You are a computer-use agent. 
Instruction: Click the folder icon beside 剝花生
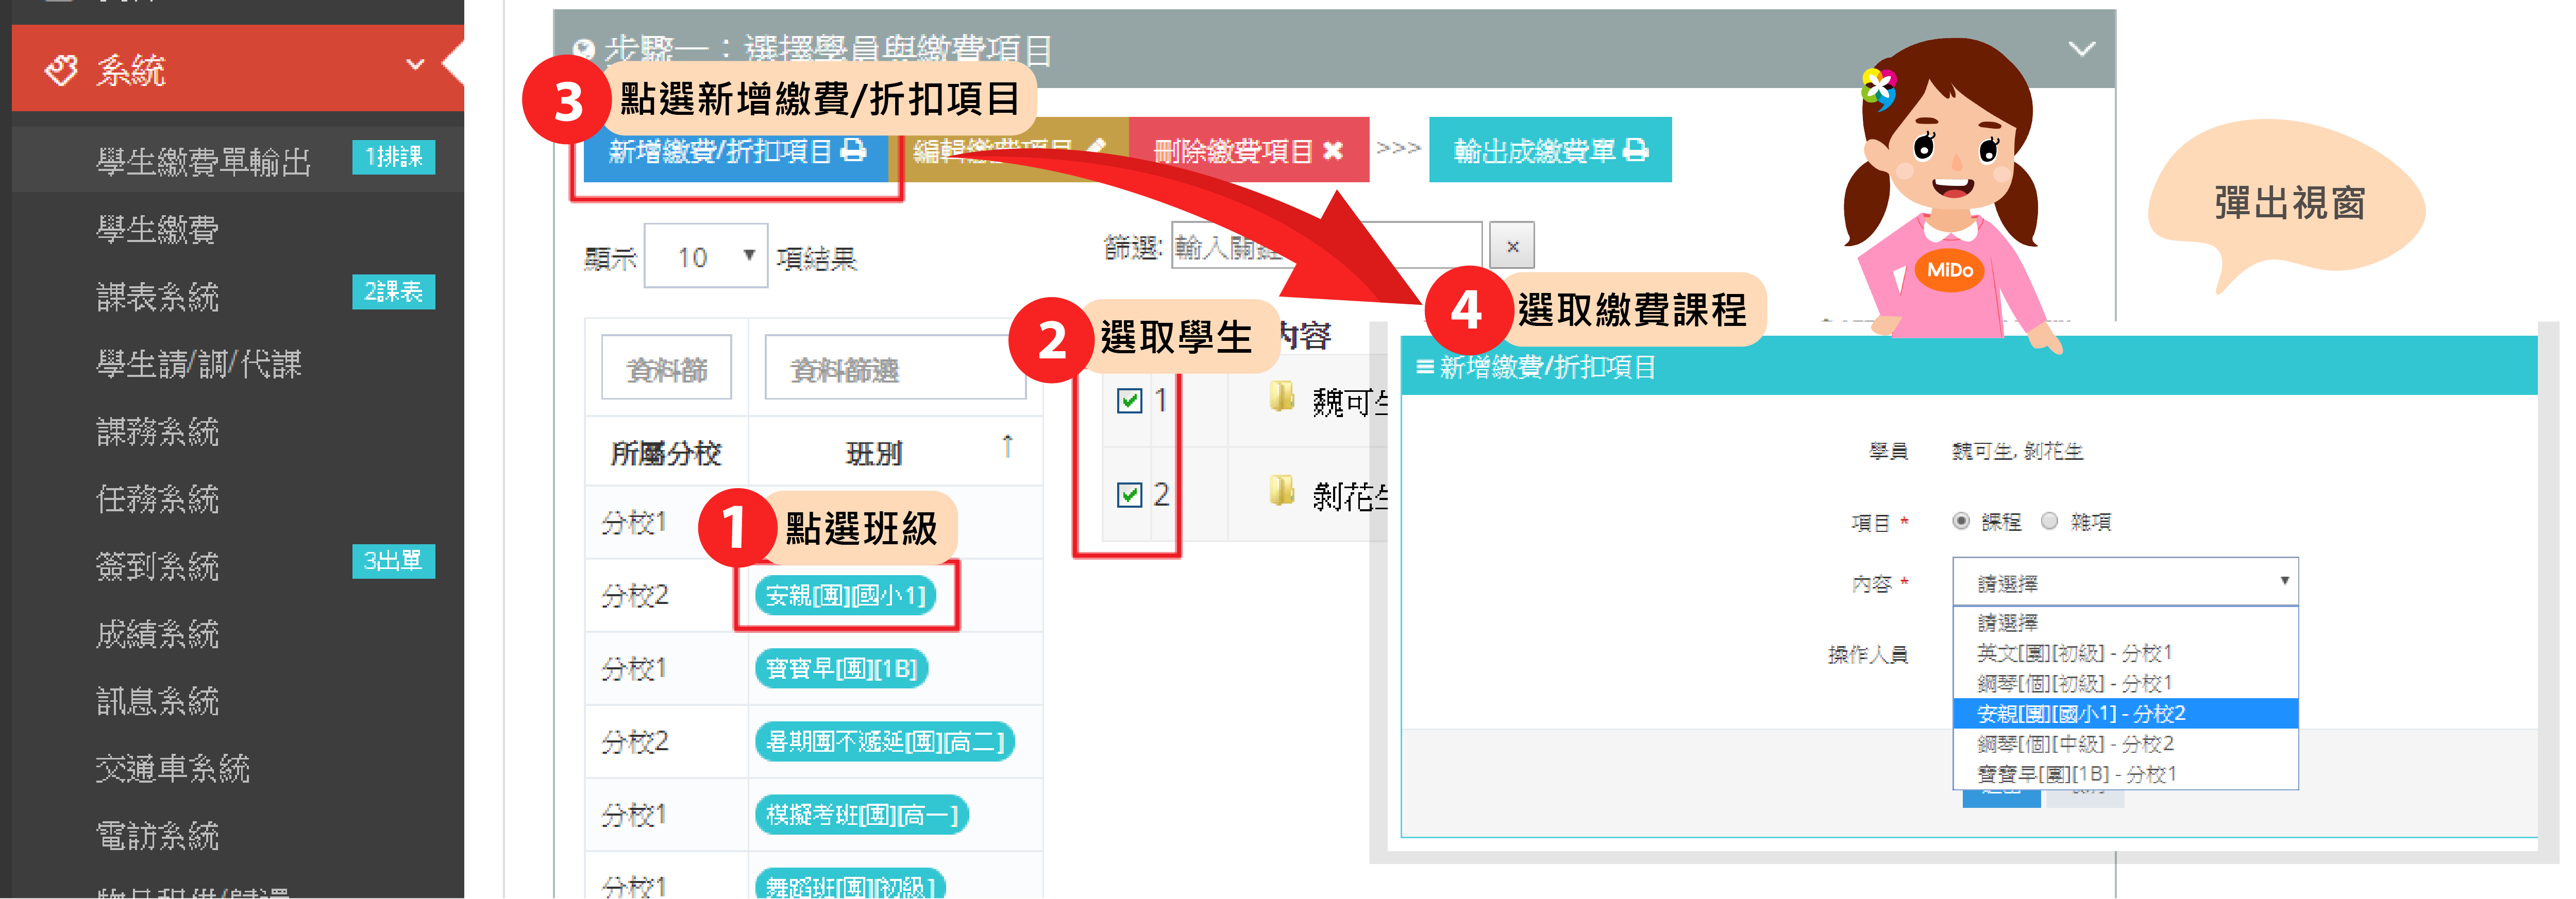point(1281,491)
